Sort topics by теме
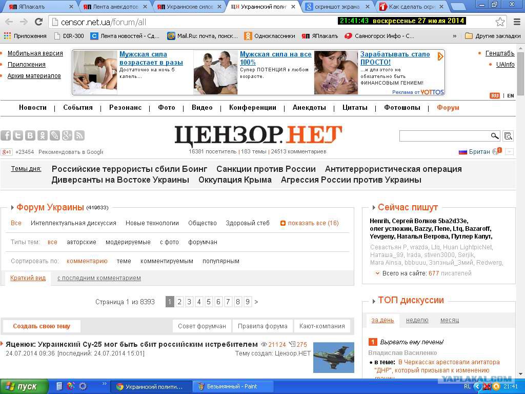525x394 pixels. point(124,261)
